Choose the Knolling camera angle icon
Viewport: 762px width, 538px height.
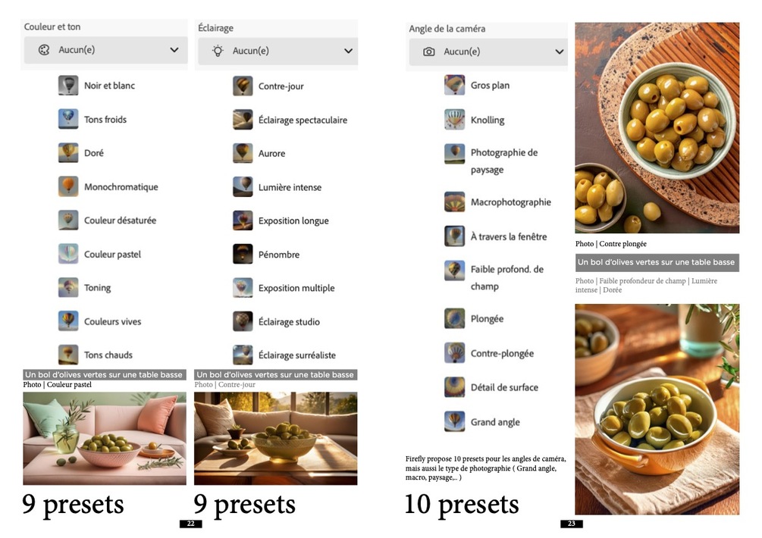(x=454, y=120)
